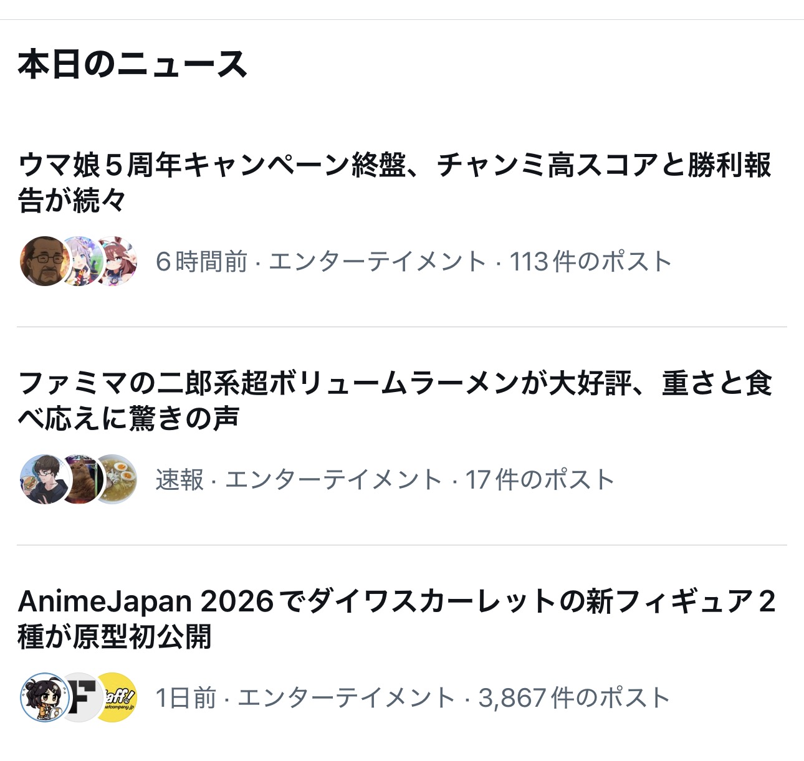View the 17件のポスト count
The height and width of the screenshot is (761, 804).
[x=540, y=480]
